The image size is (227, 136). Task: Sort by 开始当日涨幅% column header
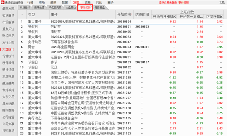pos(164,17)
